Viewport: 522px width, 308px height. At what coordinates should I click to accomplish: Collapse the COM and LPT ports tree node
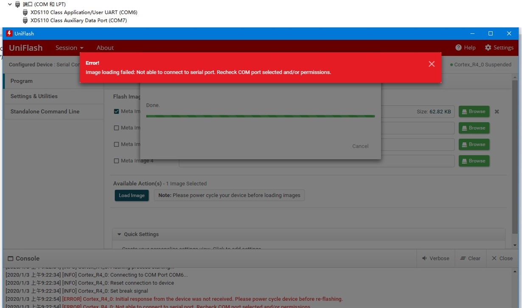pos(10,4)
